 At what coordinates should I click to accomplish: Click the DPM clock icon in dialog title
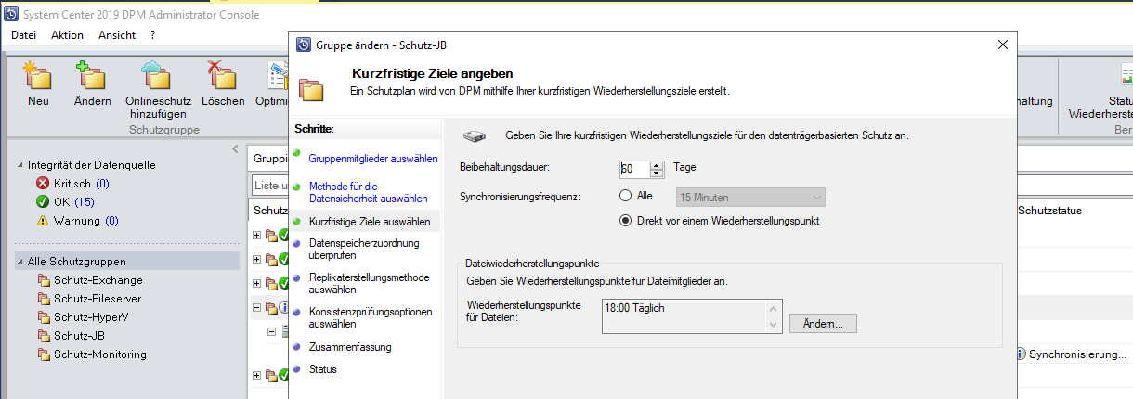click(303, 45)
